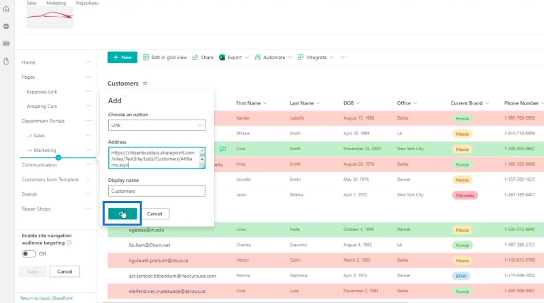This screenshot has width=544, height=303.
Task: Expand the Automate dropdown chevron
Action: point(290,57)
